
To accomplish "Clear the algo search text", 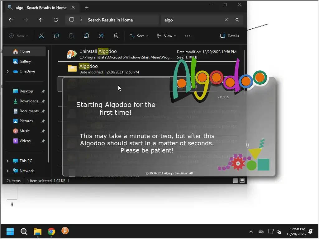I will click(x=226, y=20).
